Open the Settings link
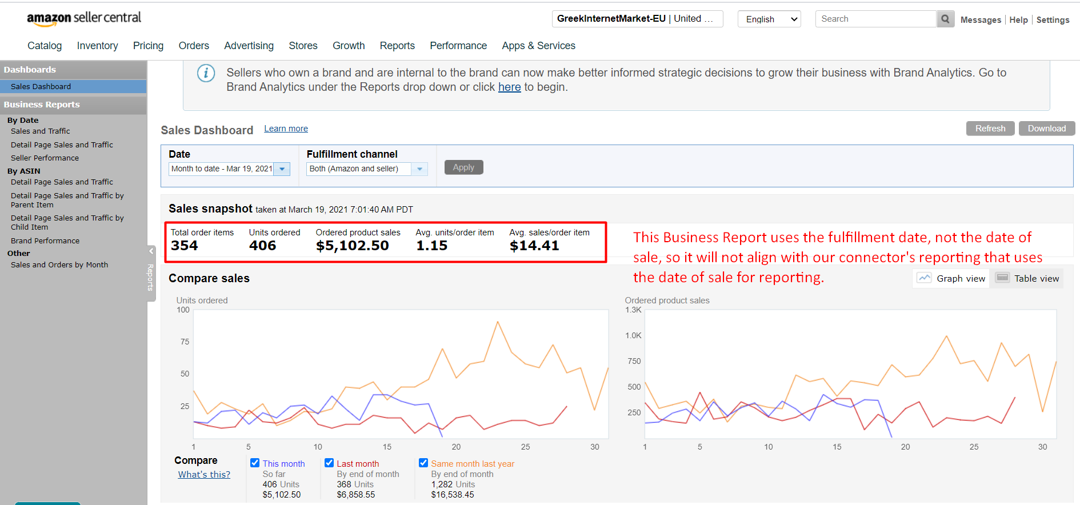 [1053, 20]
